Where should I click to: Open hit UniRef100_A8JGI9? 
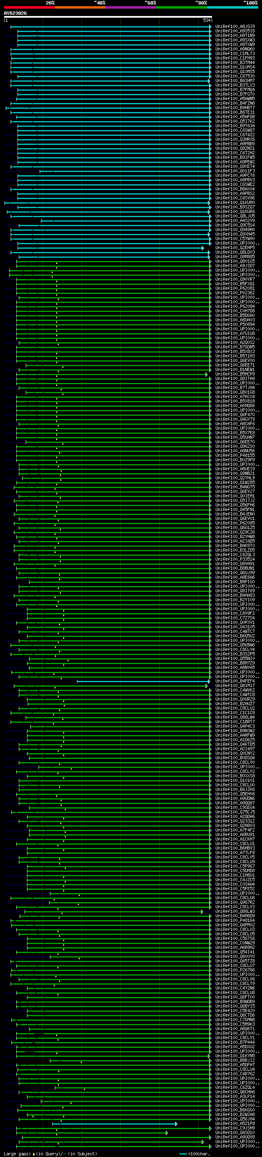[235, 27]
